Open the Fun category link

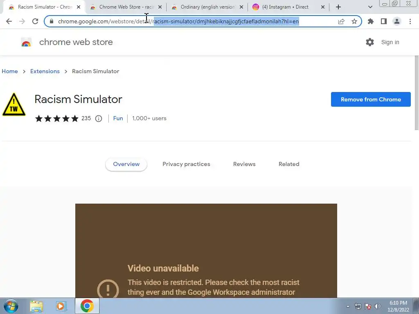pyautogui.click(x=118, y=118)
